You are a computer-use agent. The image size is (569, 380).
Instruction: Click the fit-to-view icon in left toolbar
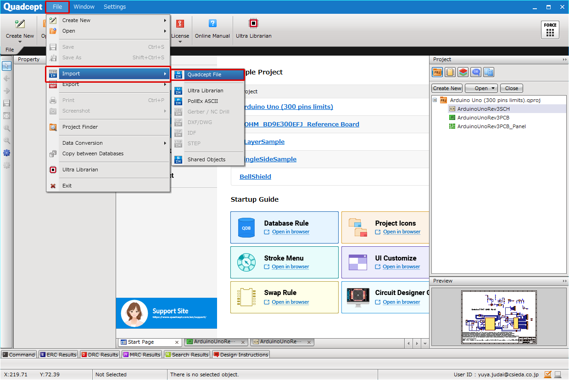point(6,115)
